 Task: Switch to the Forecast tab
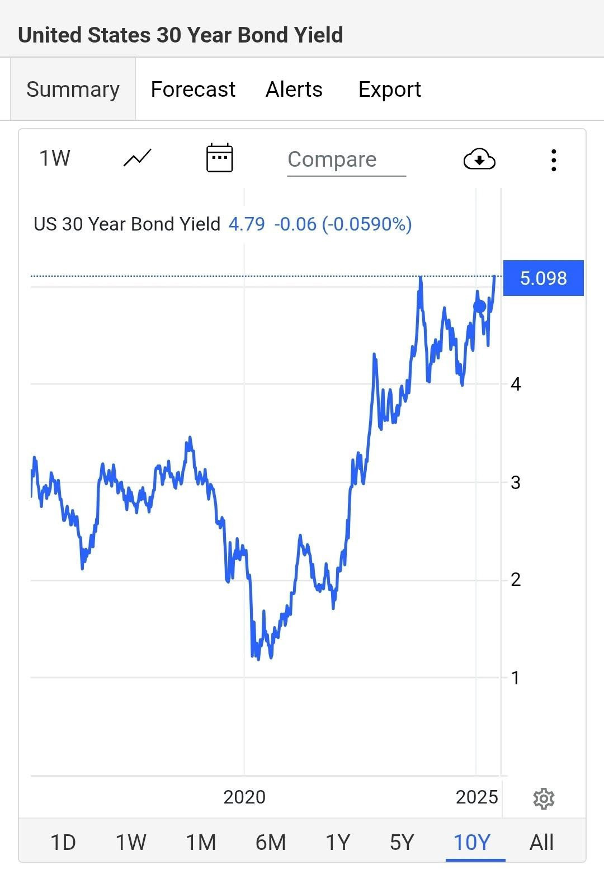point(193,89)
